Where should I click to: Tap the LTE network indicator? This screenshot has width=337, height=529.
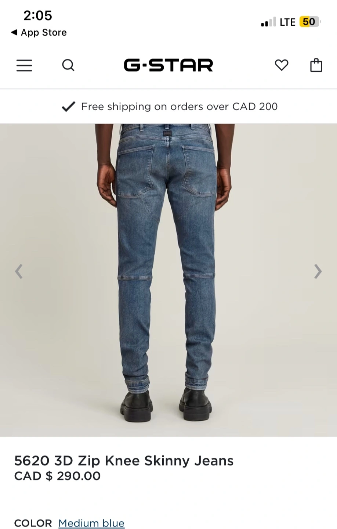pos(287,22)
